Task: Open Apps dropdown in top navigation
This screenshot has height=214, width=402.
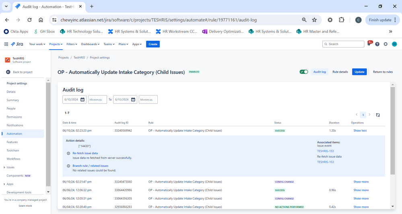Action: 137,44
